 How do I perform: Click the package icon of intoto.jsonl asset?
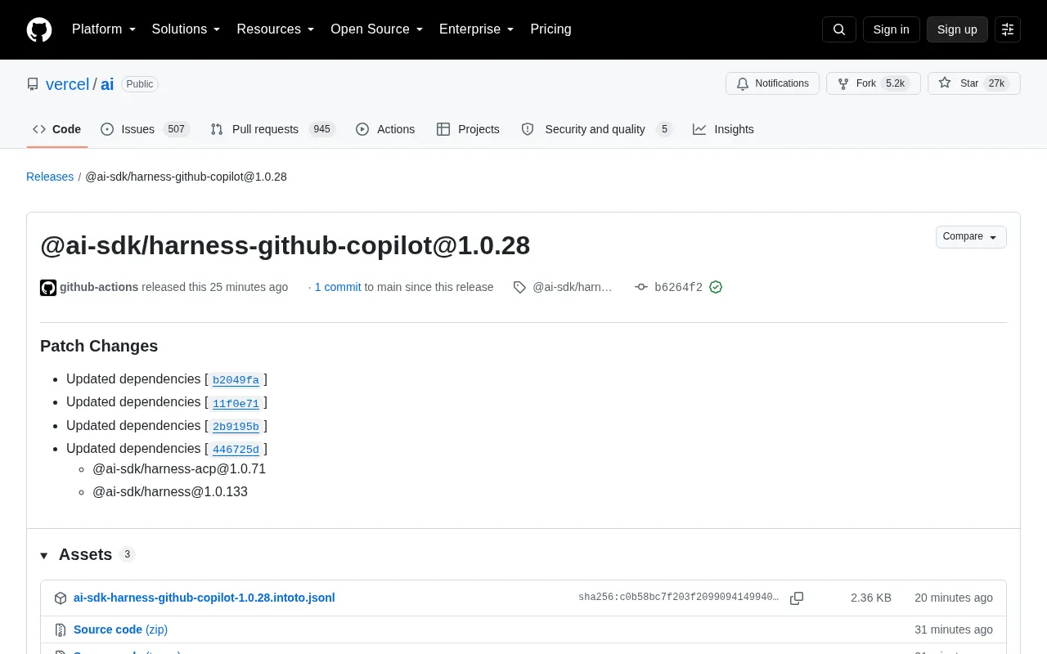pos(61,598)
